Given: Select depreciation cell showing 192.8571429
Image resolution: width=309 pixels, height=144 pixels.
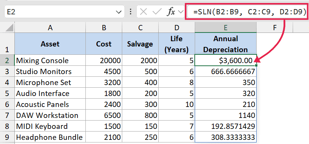Looking at the screenshot, I should pos(225,126).
